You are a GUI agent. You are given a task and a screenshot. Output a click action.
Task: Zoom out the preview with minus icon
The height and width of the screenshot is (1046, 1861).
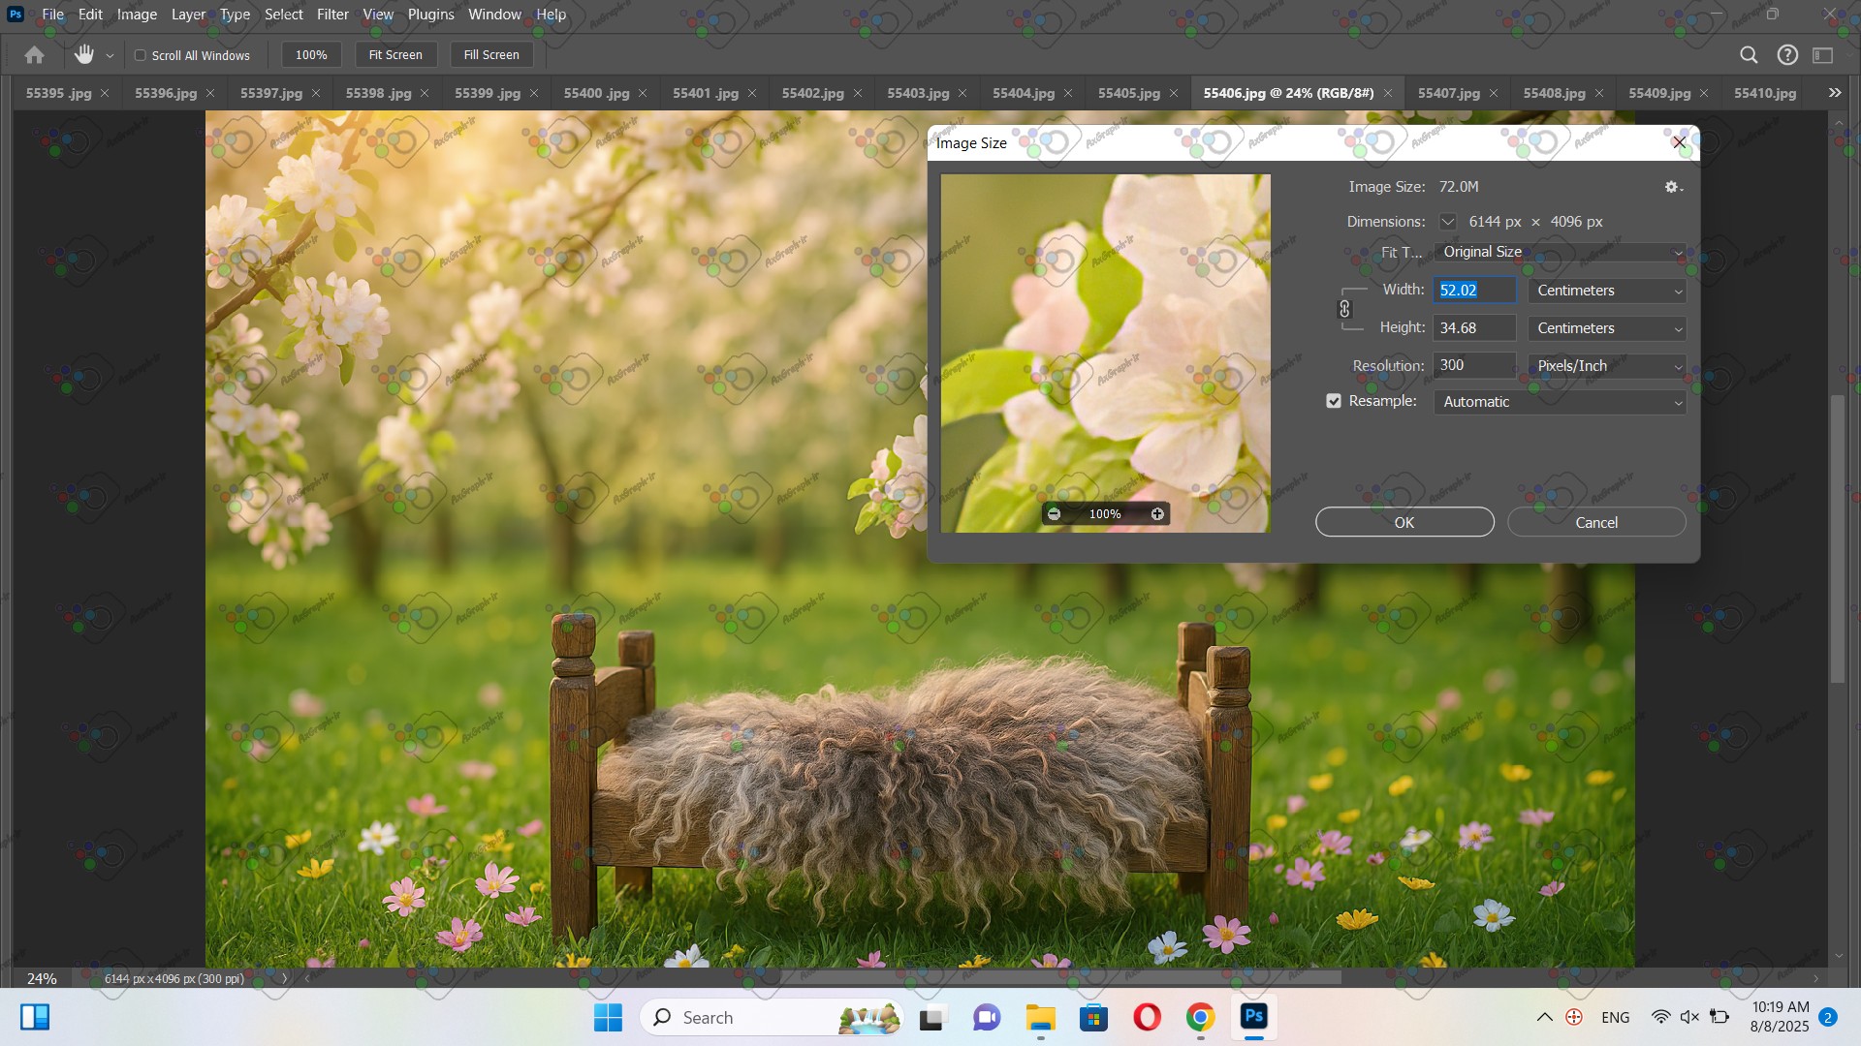click(x=1055, y=514)
